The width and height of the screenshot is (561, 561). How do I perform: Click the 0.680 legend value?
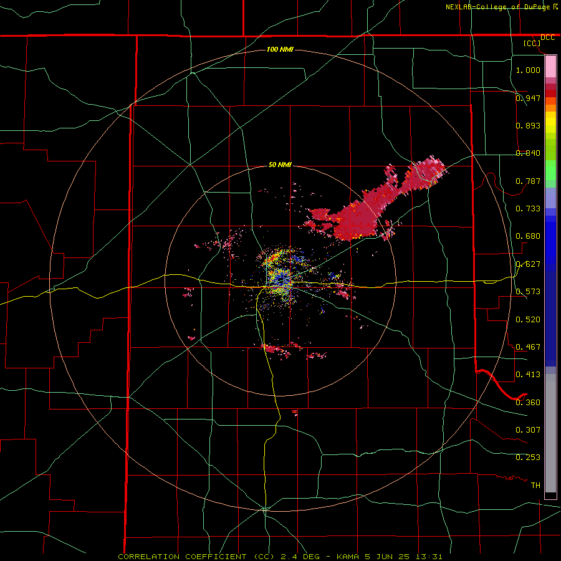[528, 236]
